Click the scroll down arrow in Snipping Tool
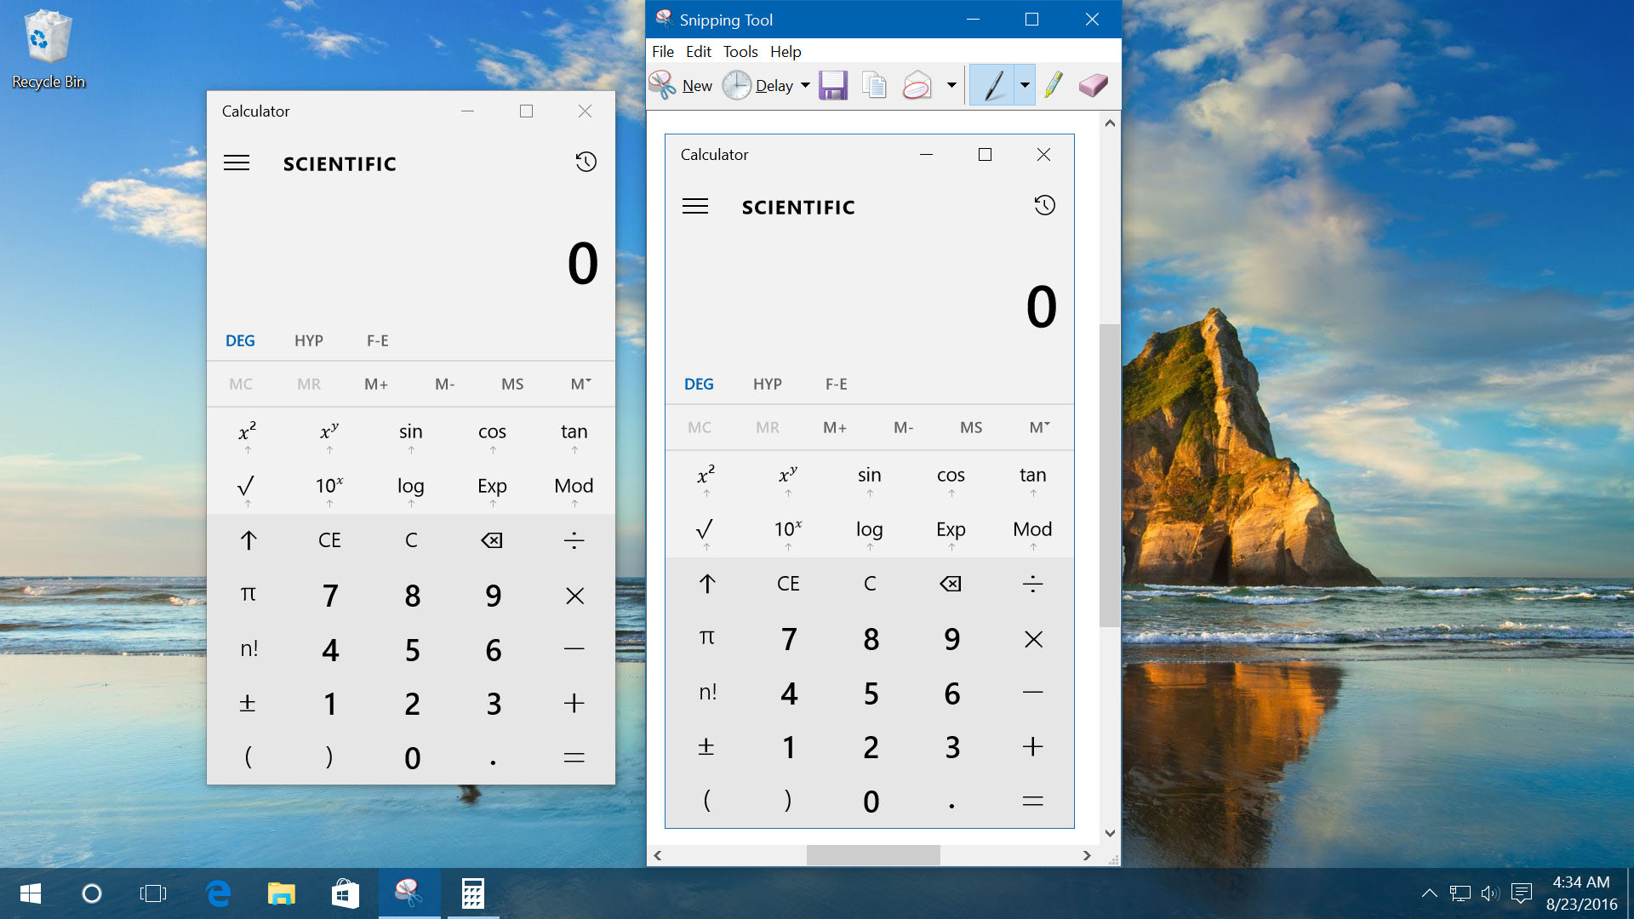Screen dimensions: 1634x919 [1109, 834]
